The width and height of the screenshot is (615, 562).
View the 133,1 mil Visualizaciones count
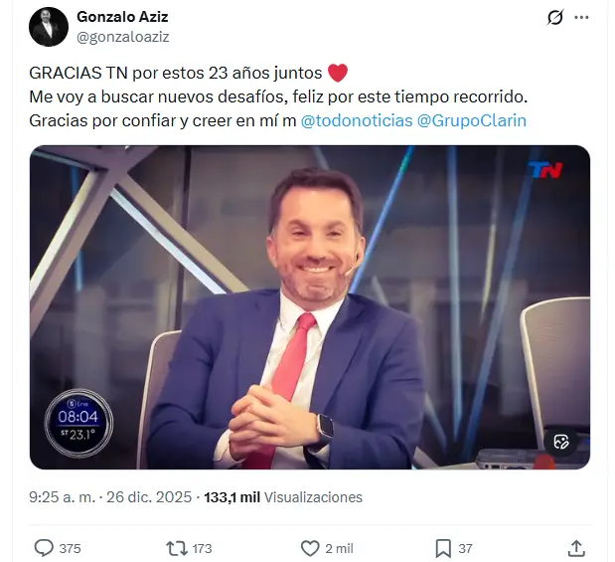(283, 497)
